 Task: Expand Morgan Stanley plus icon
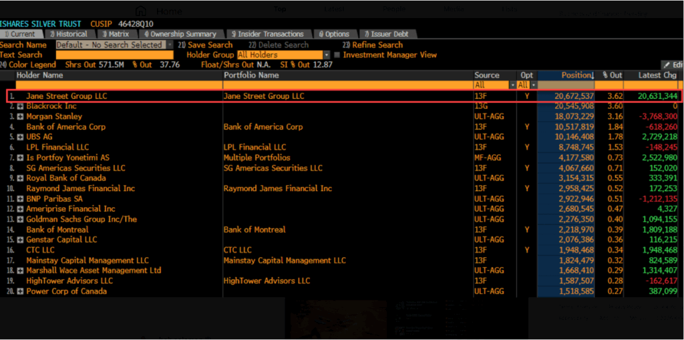click(20, 117)
